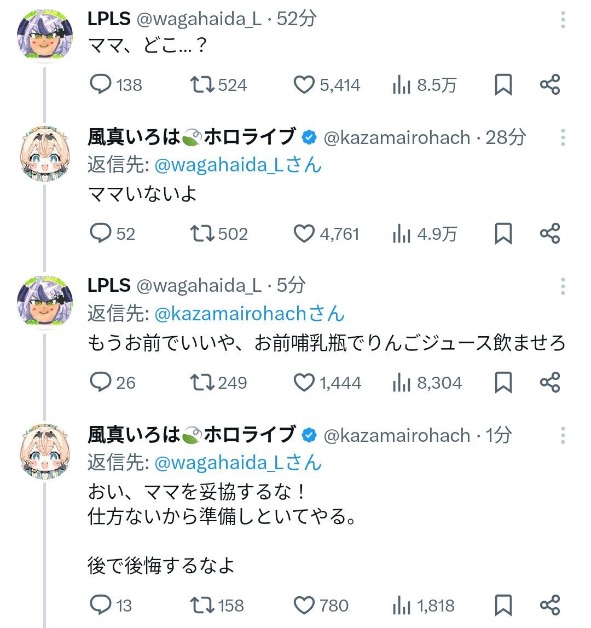This screenshot has width=591, height=628.
Task: Reply to the "ママいないよ" tweet
Action: 101,234
